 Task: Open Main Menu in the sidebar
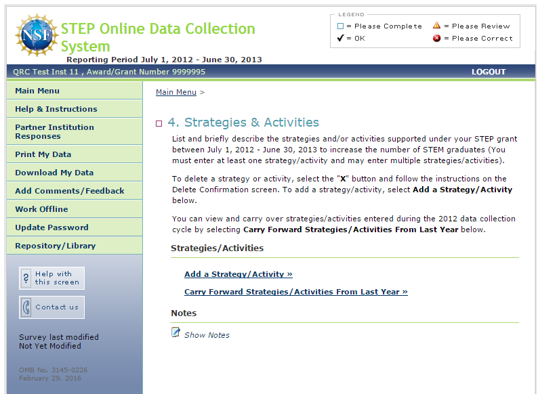pyautogui.click(x=37, y=91)
